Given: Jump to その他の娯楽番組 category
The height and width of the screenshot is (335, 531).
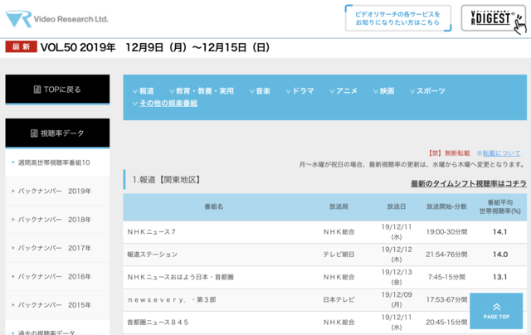Looking at the screenshot, I should click(165, 103).
